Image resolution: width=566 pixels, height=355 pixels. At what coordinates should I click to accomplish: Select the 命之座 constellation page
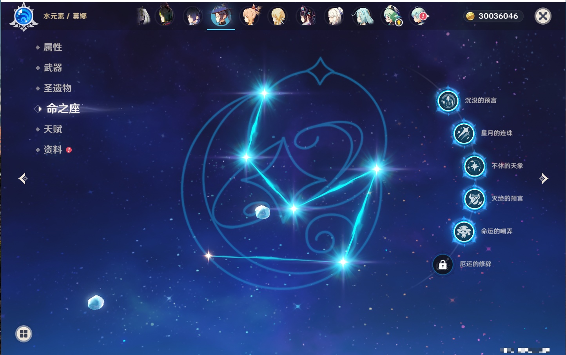click(x=63, y=109)
